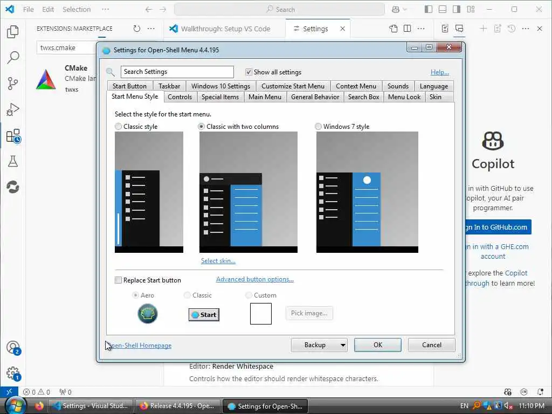Click the Copilot status icon in status bar
The image size is (552, 414).
[x=508, y=392]
